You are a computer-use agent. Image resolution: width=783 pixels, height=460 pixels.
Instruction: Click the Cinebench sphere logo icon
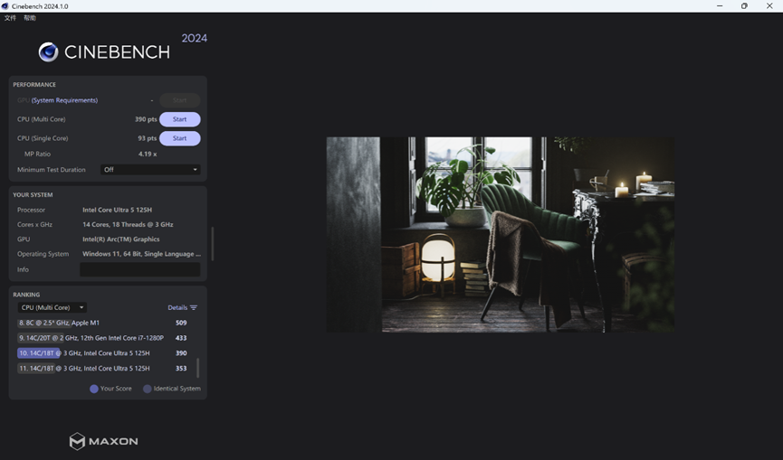49,52
